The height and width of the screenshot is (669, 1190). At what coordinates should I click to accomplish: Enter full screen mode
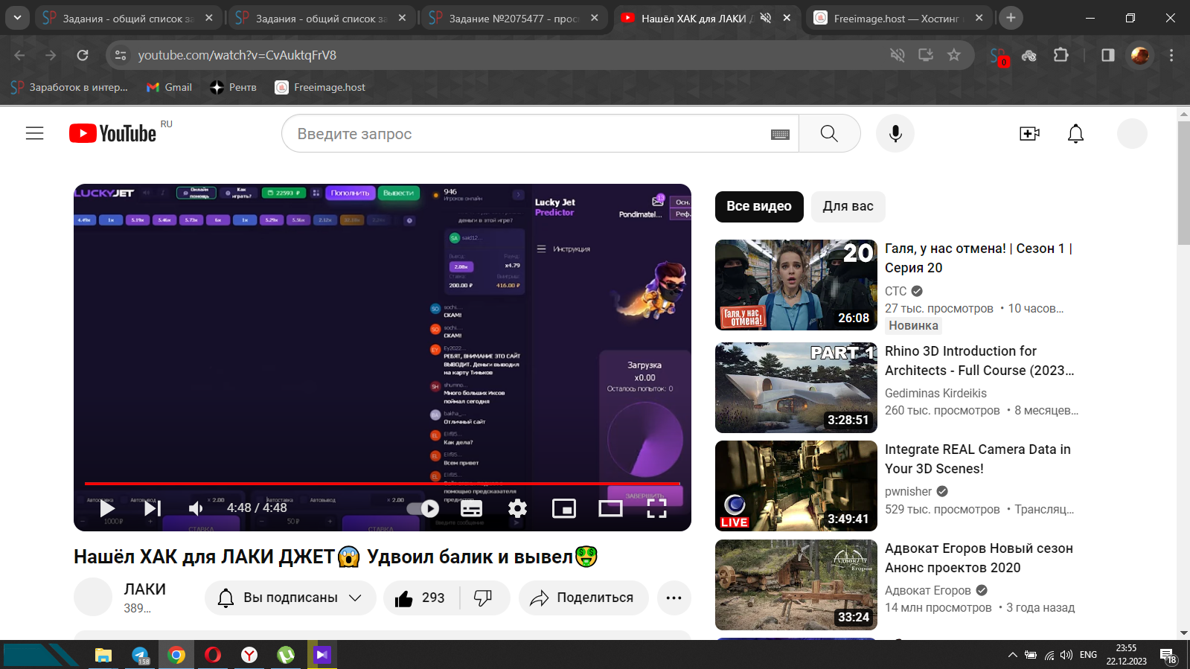click(x=656, y=508)
